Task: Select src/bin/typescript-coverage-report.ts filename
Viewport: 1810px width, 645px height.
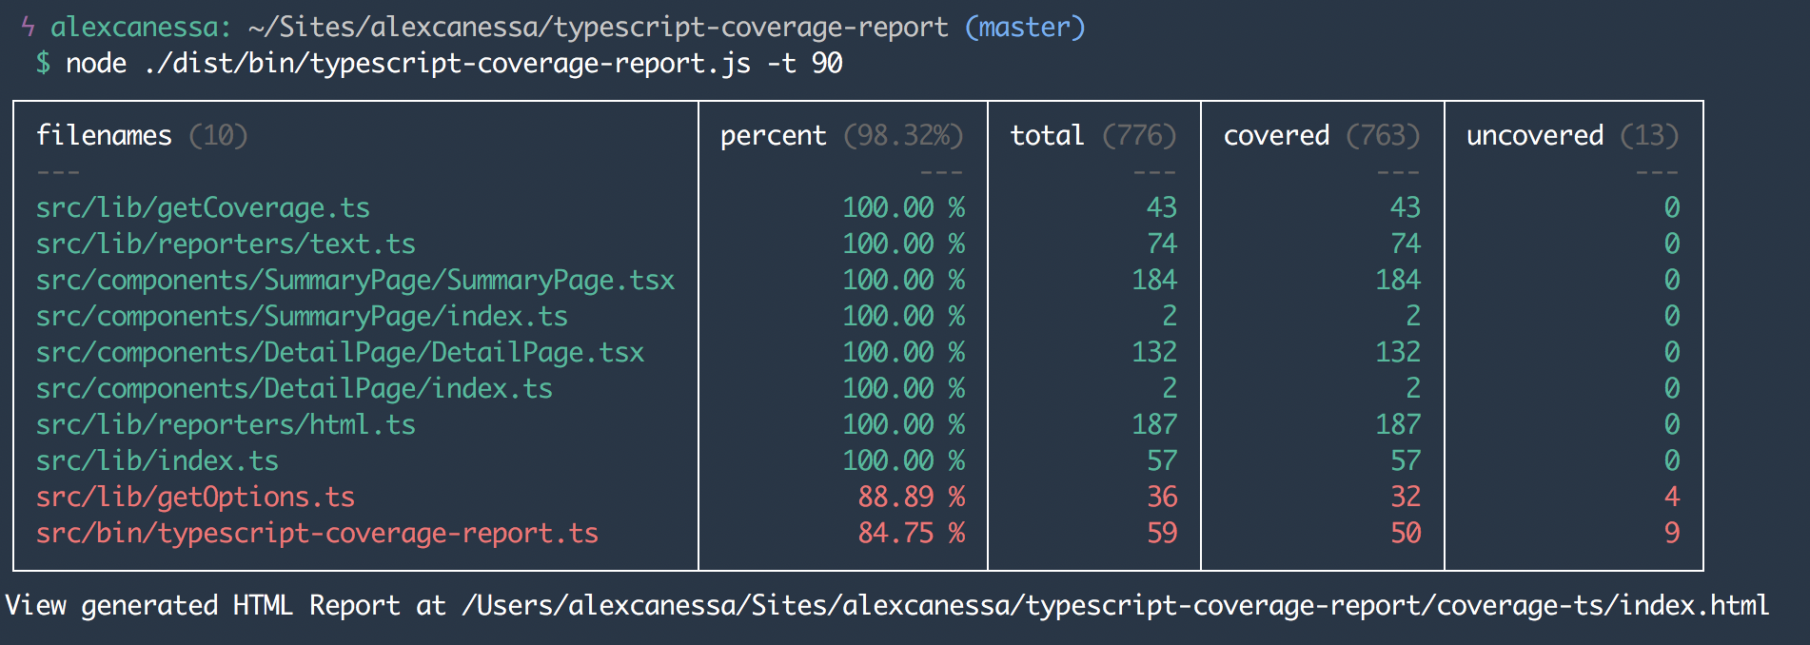Action: pyautogui.click(x=317, y=534)
